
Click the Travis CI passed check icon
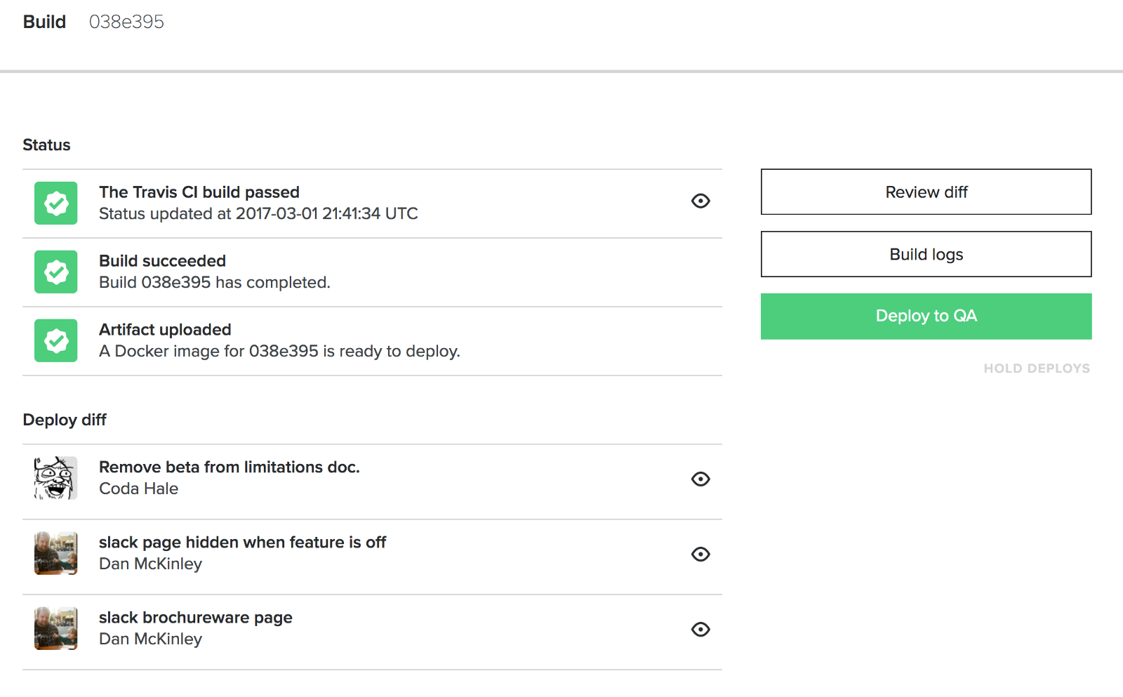56,204
